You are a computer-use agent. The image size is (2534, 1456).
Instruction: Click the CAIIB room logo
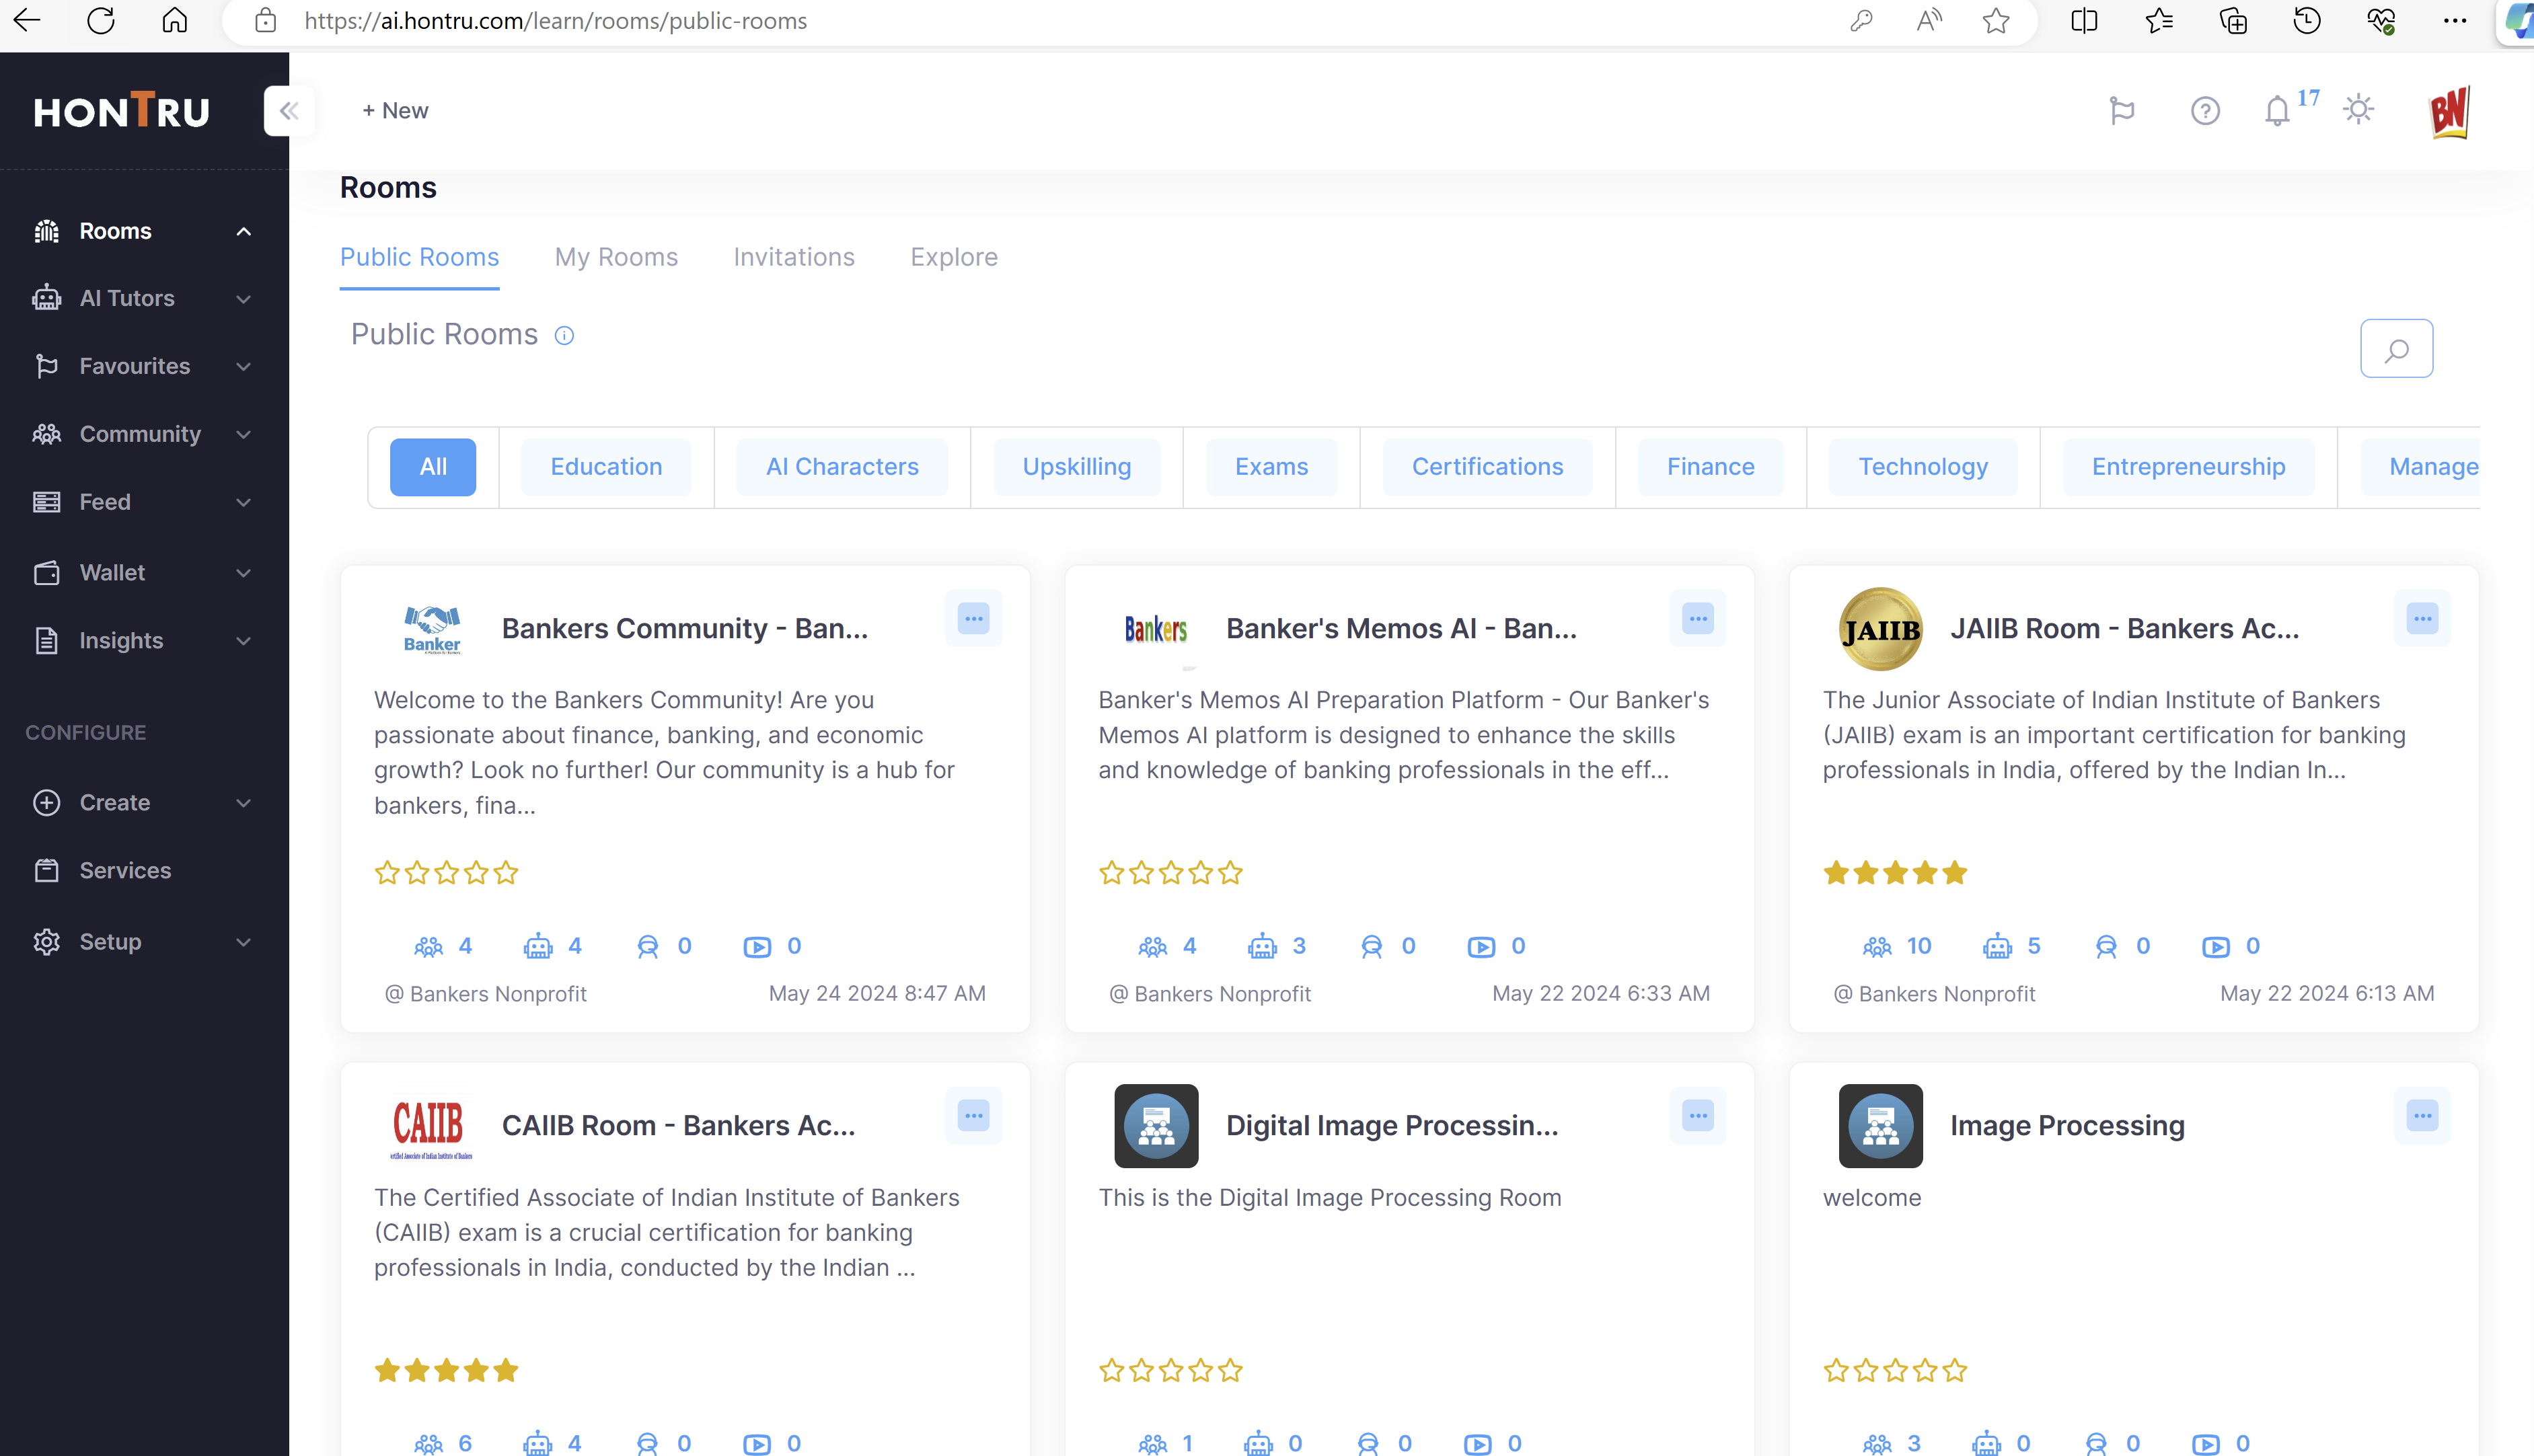coord(431,1127)
